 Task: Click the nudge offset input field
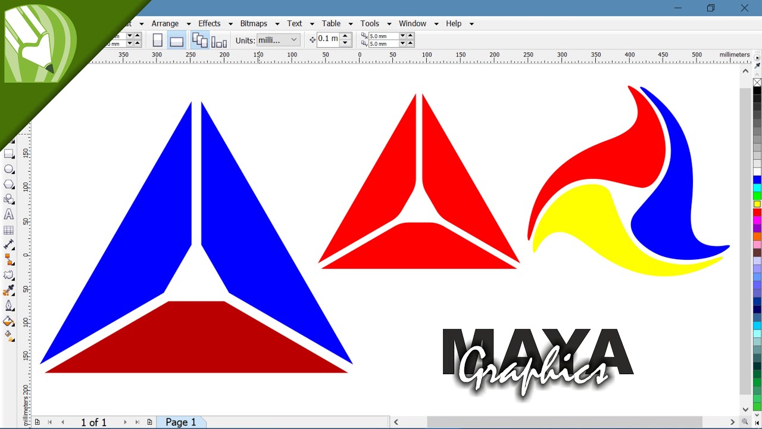[x=328, y=39]
